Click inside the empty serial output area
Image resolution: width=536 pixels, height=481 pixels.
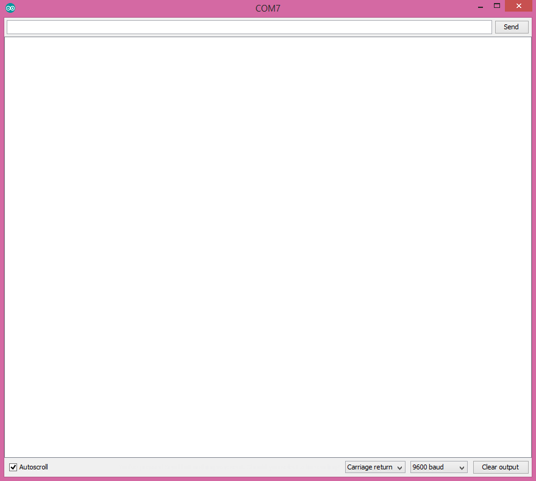pyautogui.click(x=268, y=244)
